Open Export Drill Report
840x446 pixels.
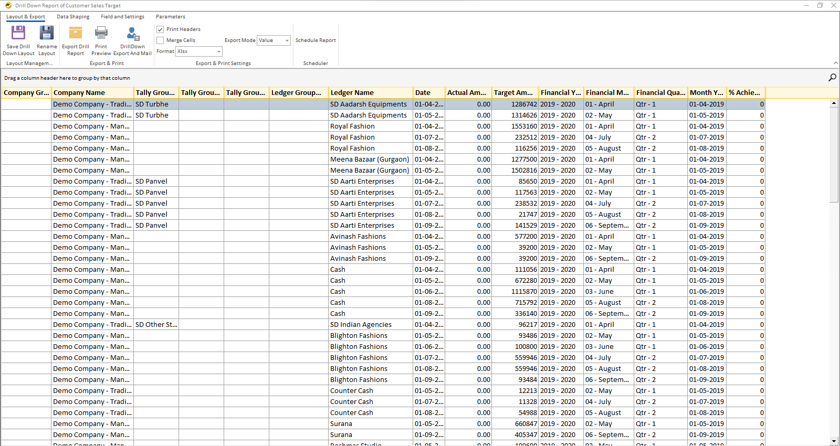click(76, 33)
